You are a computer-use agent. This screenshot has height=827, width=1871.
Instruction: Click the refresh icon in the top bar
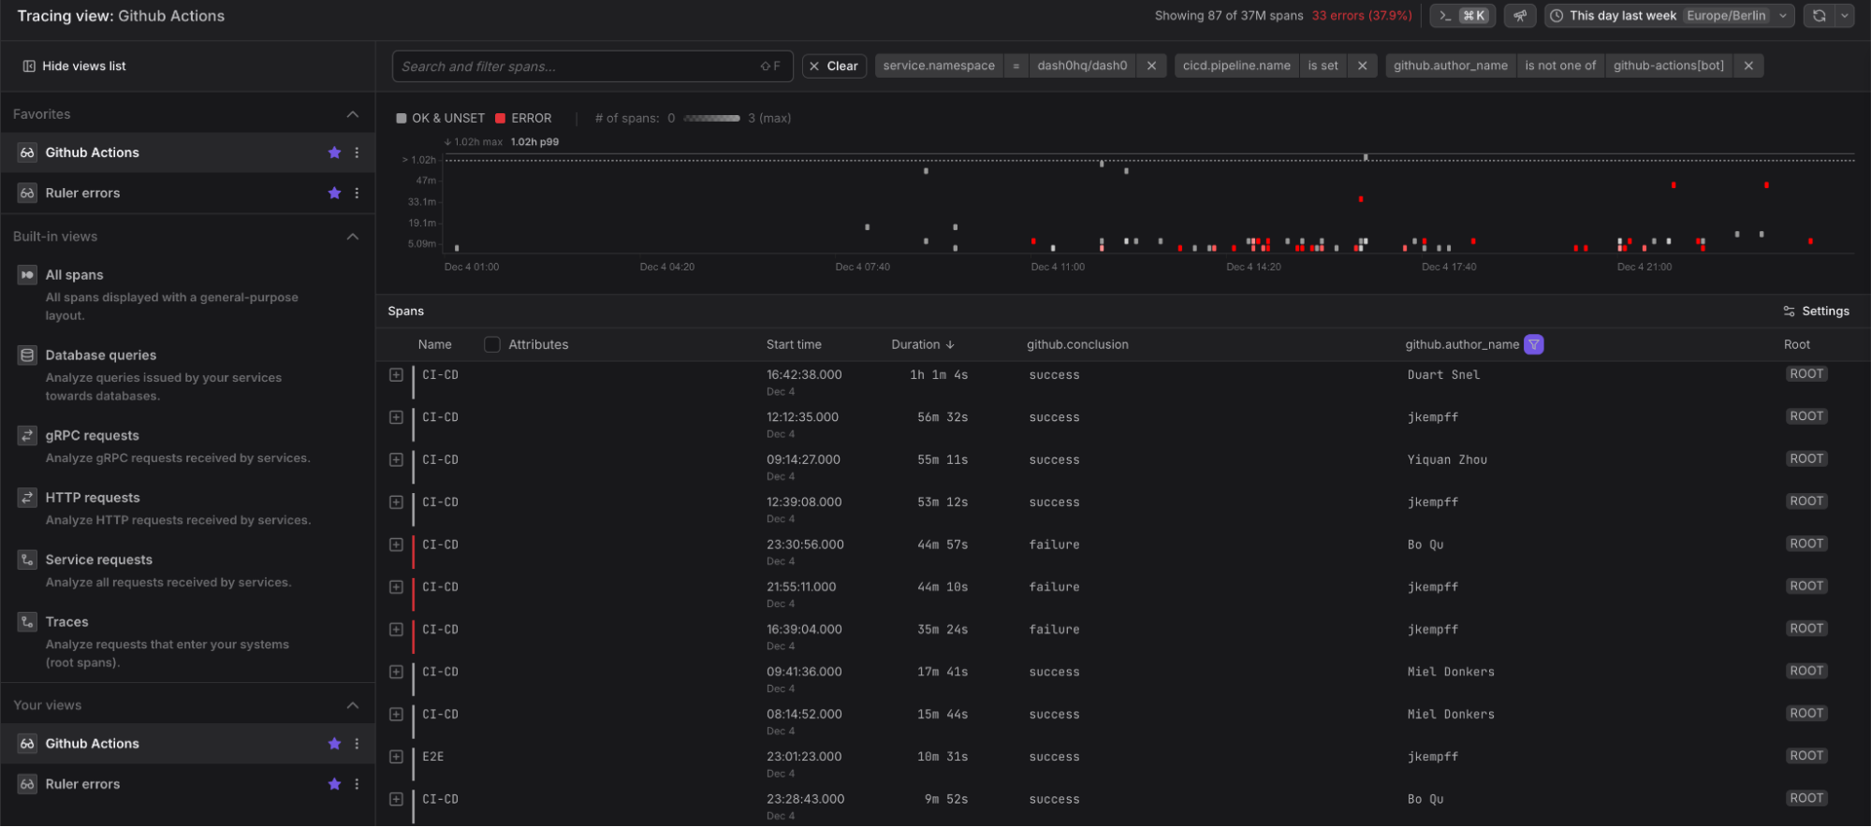(1819, 16)
